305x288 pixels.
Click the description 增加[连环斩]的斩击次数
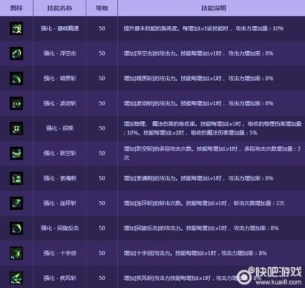204,203
